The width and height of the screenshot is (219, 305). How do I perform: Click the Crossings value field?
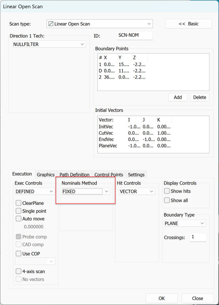point(198,237)
